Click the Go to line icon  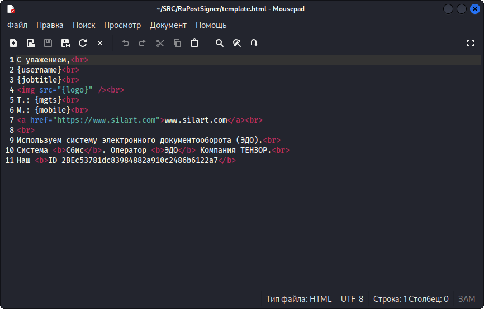[x=254, y=43]
